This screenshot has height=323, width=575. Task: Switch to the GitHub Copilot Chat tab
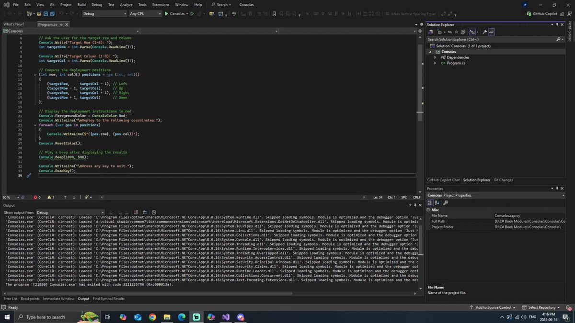(443, 180)
